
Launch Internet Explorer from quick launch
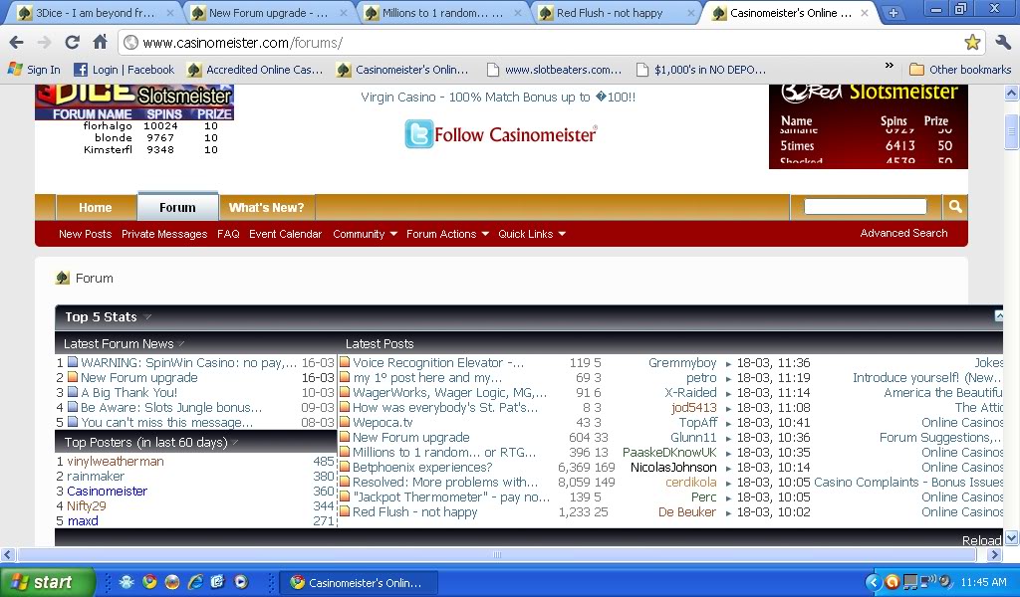195,582
